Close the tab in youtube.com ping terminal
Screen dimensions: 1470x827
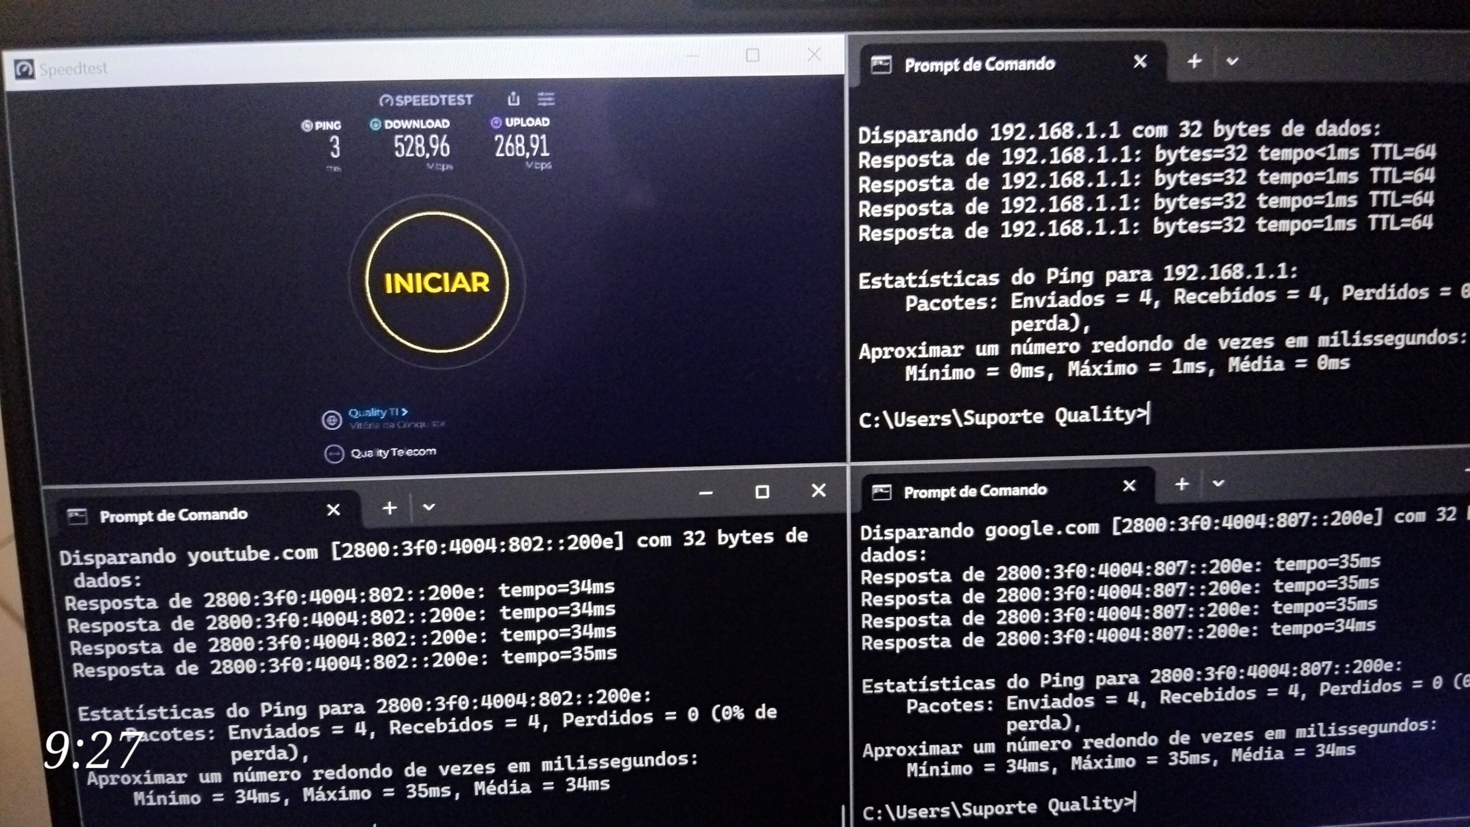click(x=333, y=510)
